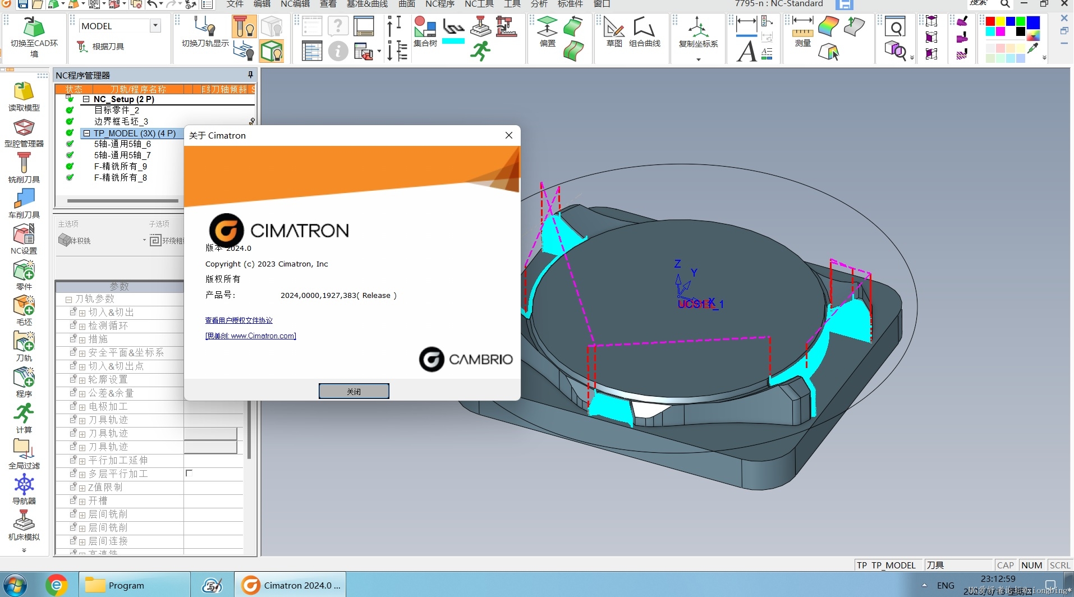
Task: Open the 基准&曲线 menu
Action: pyautogui.click(x=367, y=4)
